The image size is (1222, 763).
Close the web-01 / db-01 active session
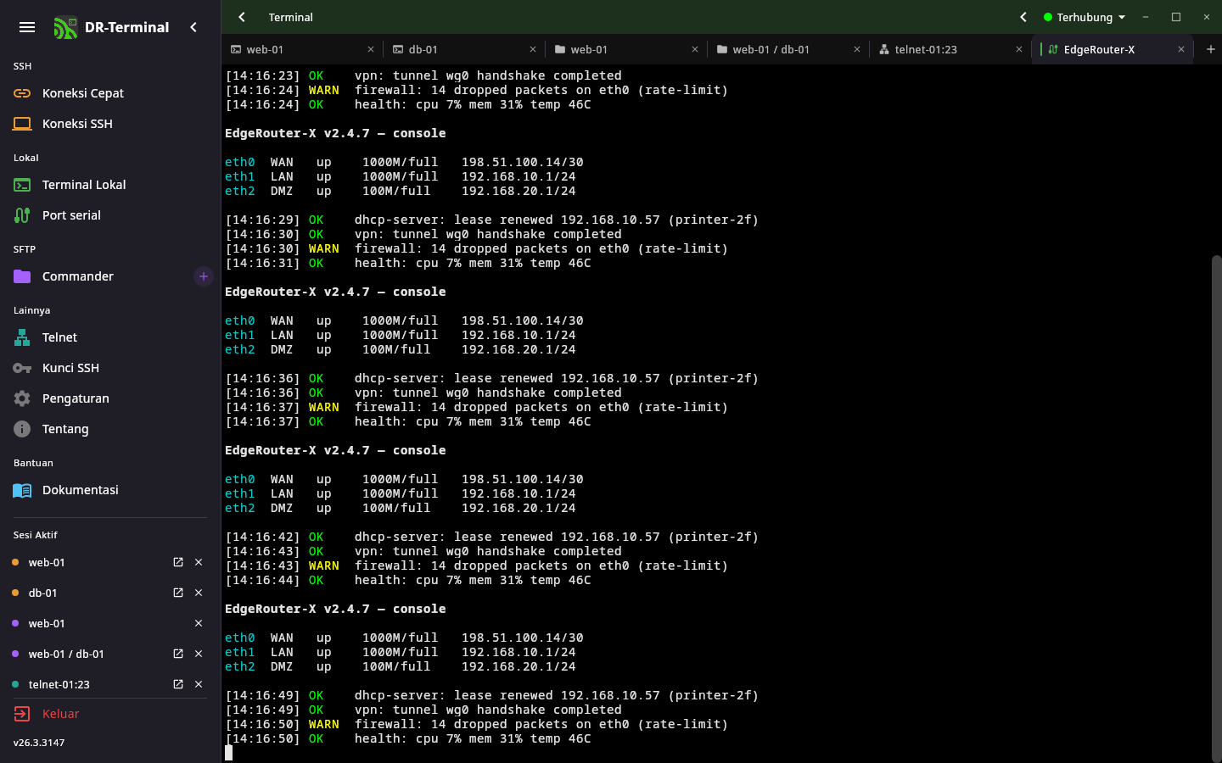pos(199,654)
